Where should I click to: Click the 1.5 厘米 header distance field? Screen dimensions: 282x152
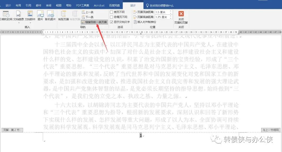(x=161, y=12)
